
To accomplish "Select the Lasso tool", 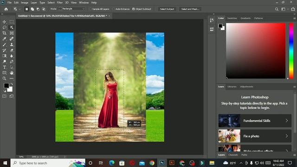I will (4, 27).
